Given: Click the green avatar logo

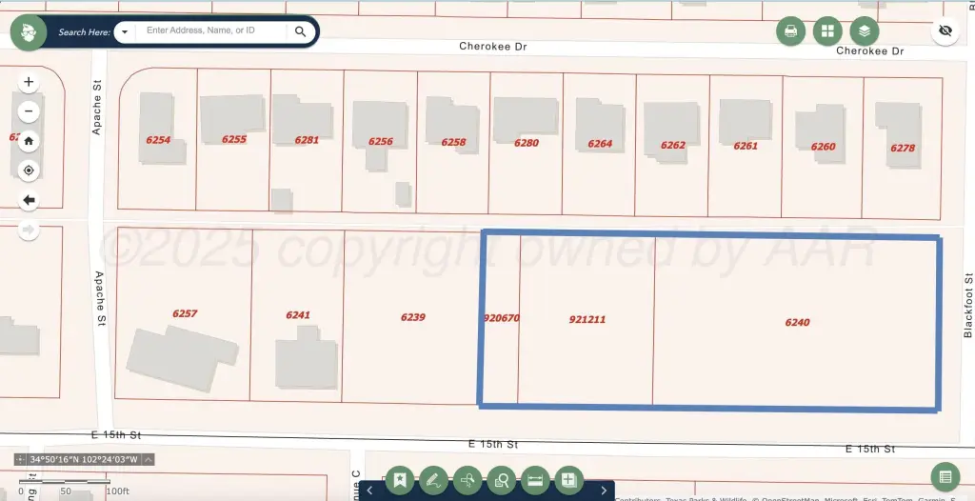Looking at the screenshot, I should click(x=29, y=31).
